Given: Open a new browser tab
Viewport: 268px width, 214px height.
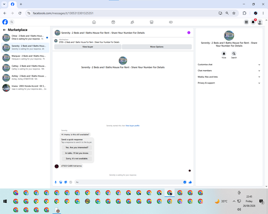Looking at the screenshot, I should point(21,4).
